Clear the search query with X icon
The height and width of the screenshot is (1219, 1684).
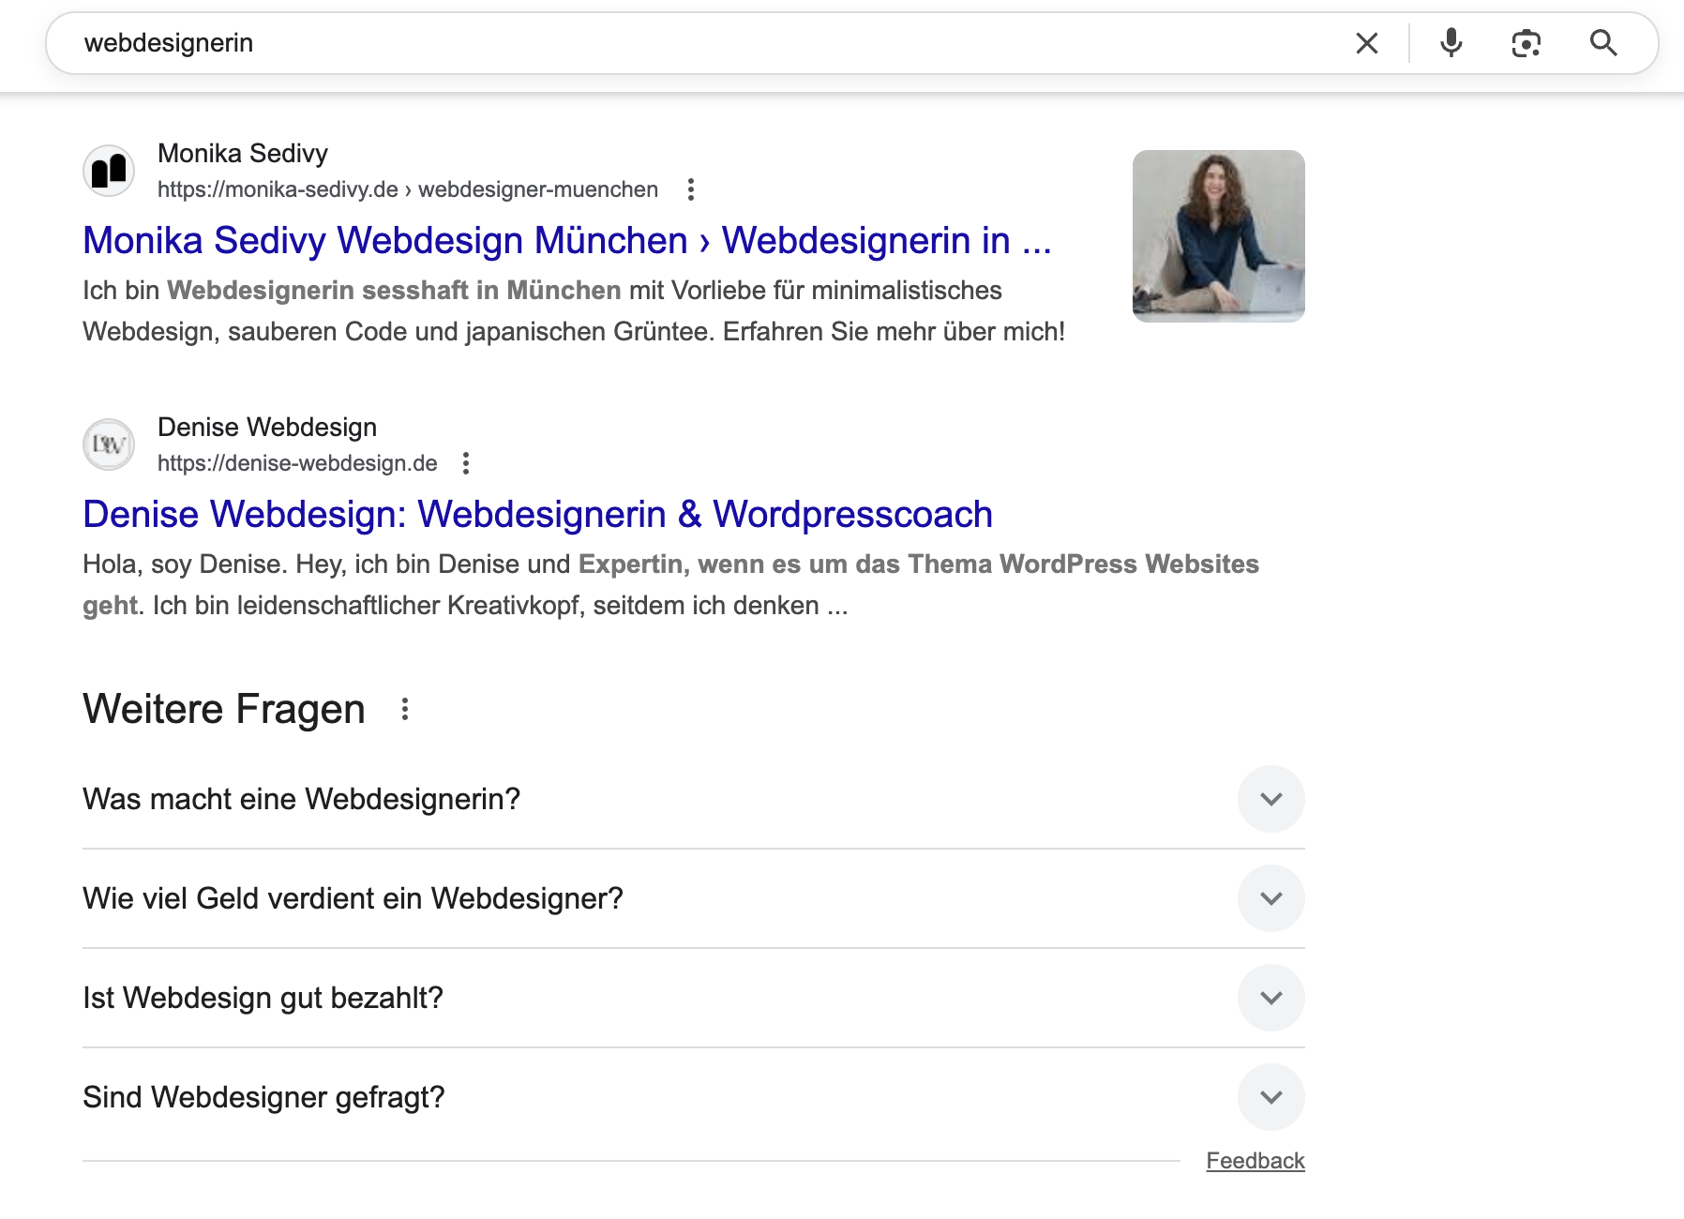pyautogui.click(x=1366, y=43)
